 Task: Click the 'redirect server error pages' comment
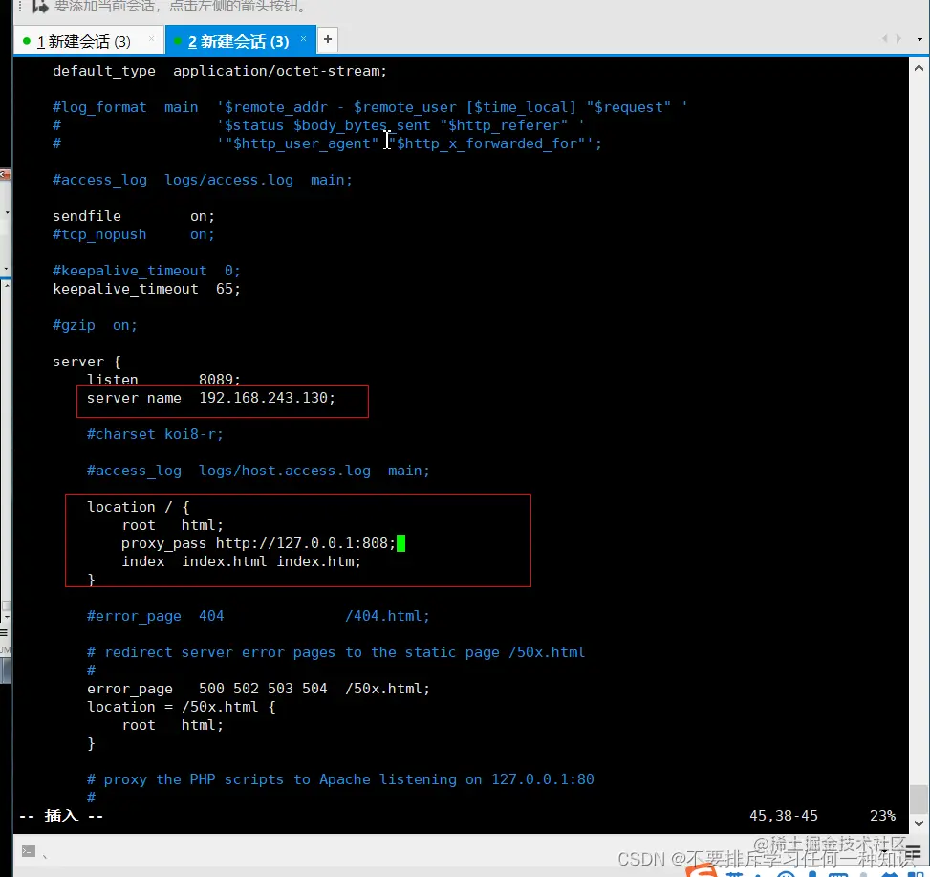click(x=335, y=652)
